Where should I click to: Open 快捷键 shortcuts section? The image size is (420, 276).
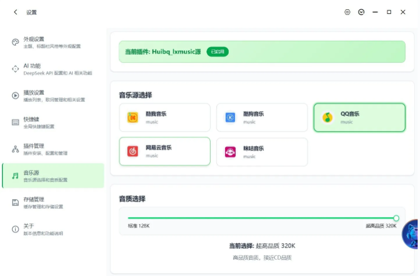pos(53,122)
